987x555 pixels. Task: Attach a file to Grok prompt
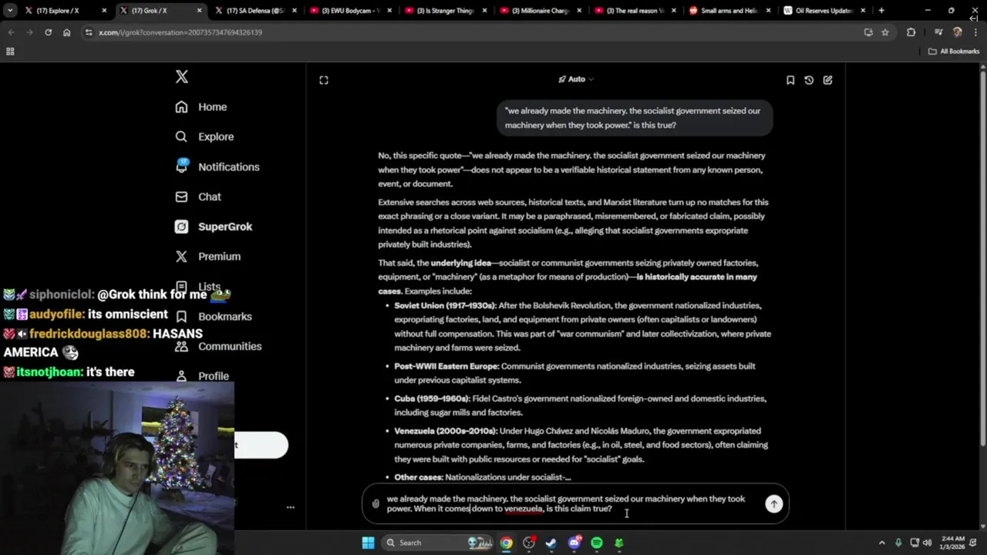point(376,504)
